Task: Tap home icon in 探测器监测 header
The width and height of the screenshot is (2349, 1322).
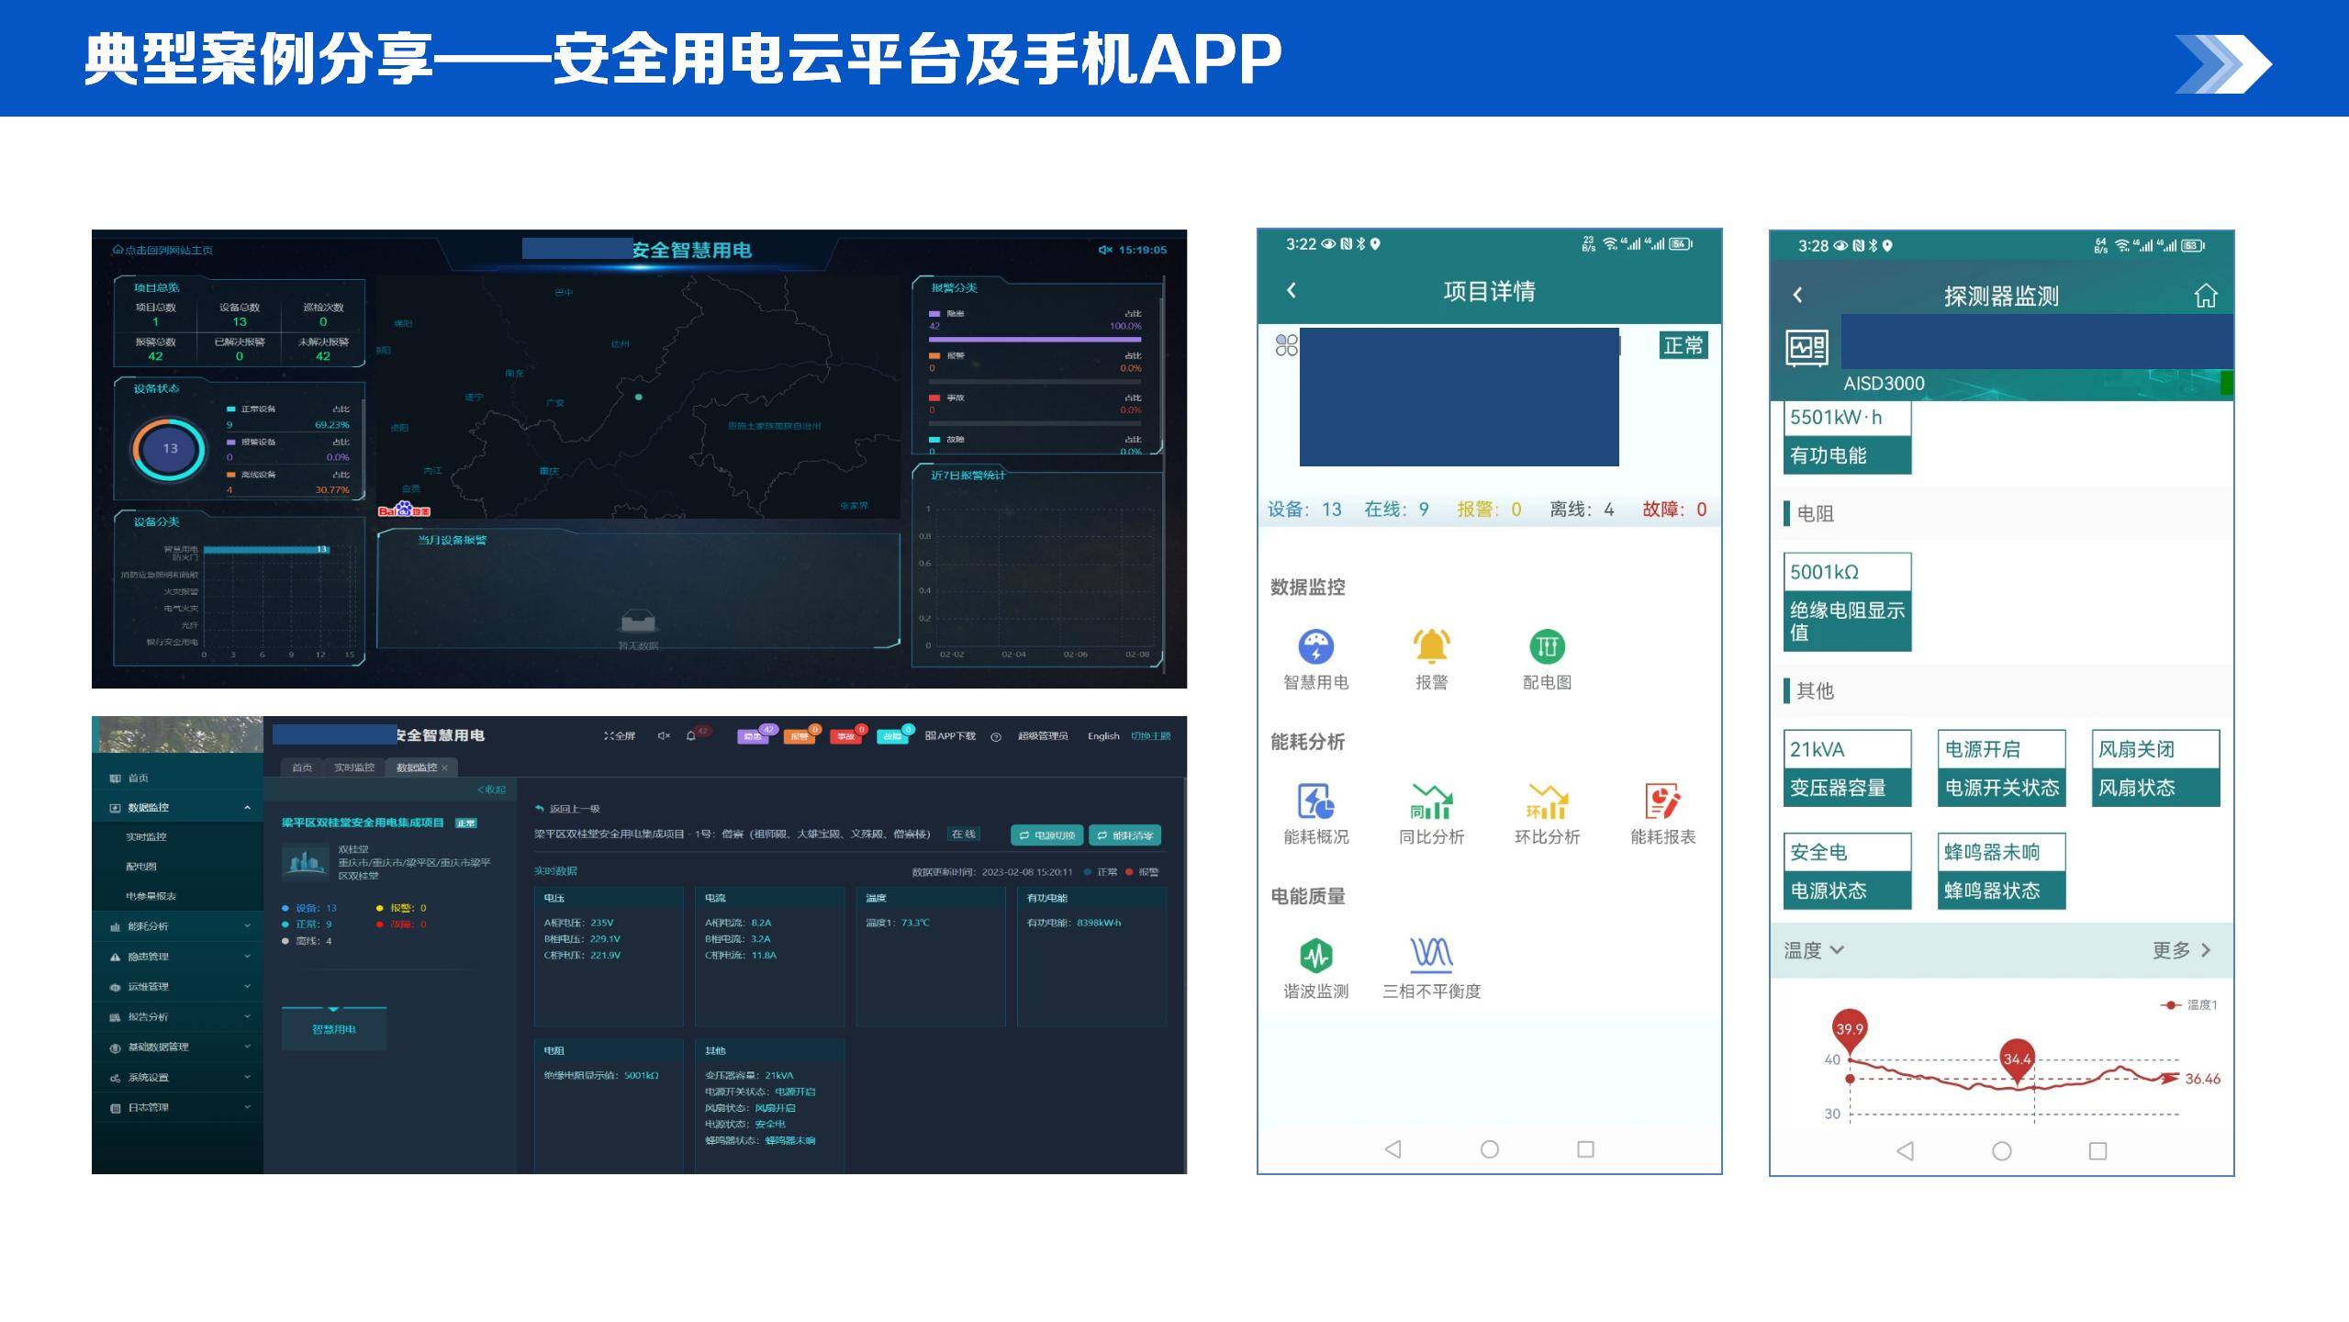Action: click(2205, 296)
